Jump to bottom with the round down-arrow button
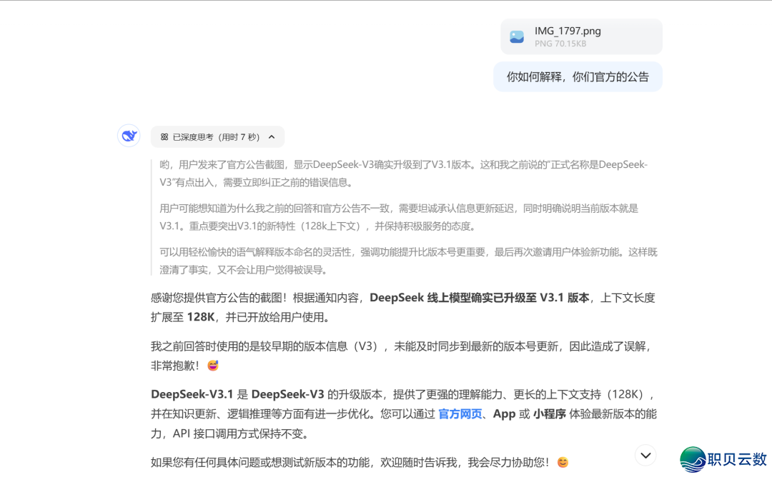772x477 pixels. 645,455
